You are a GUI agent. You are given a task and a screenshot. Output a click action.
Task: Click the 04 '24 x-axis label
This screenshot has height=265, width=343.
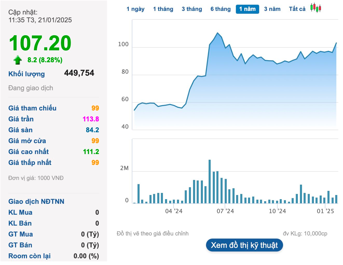[x=174, y=211]
